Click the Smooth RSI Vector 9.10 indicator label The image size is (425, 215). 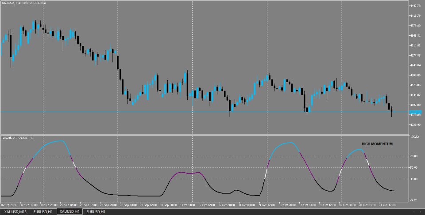18,138
